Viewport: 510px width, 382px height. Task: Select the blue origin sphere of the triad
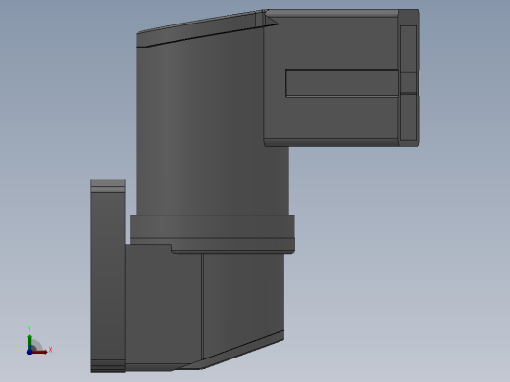(29, 352)
